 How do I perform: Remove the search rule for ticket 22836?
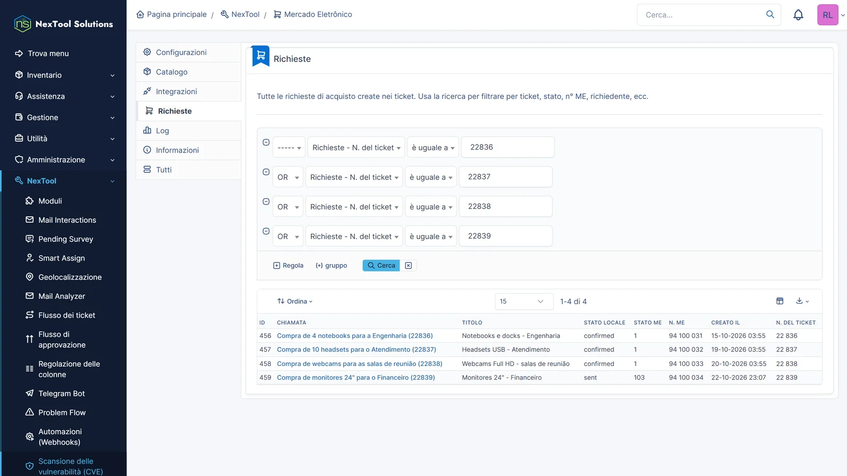(x=266, y=142)
